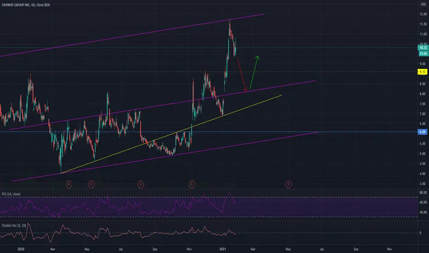Click the 11.00 price axis label
Screen dimensions: 429x253
click(423, 34)
